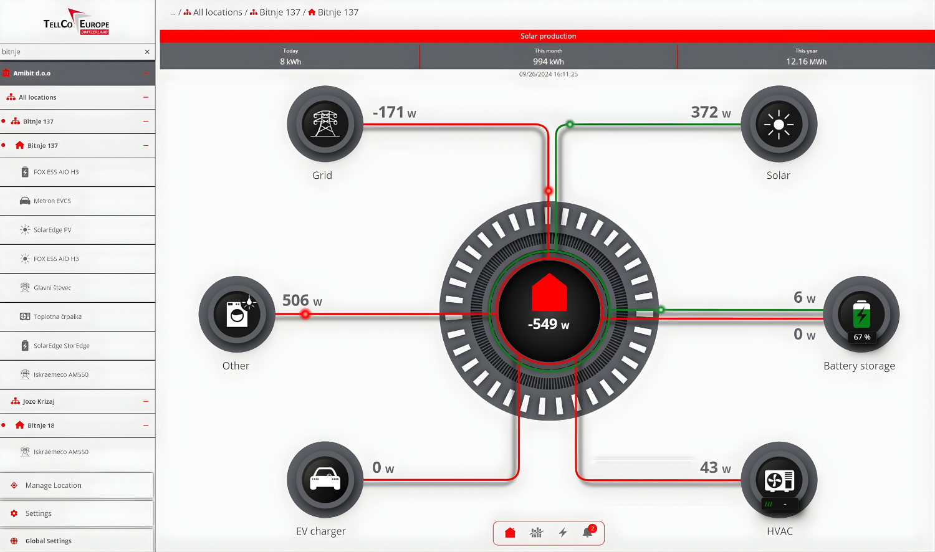Select Toplotna črpalka device

77,316
